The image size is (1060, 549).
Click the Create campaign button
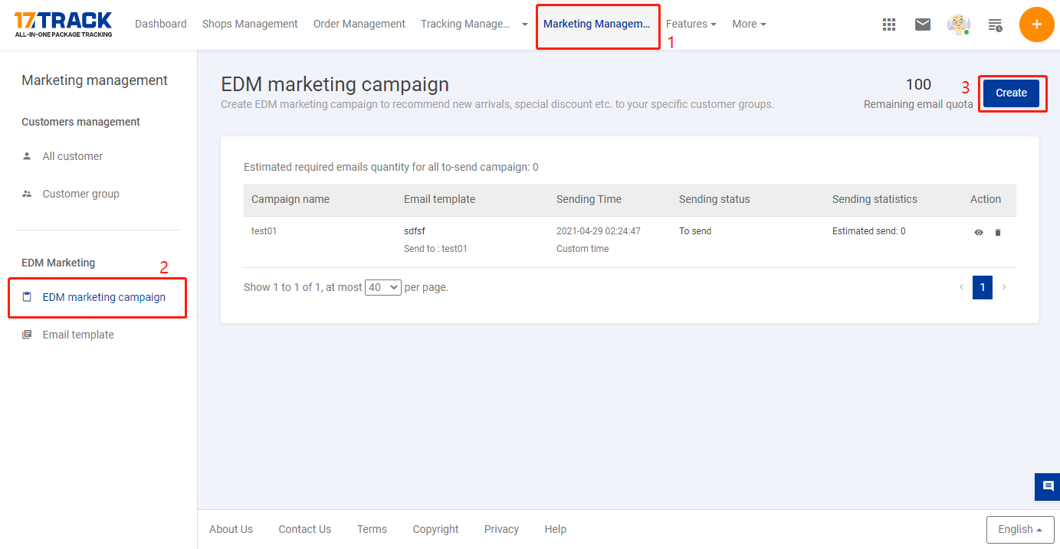1011,93
